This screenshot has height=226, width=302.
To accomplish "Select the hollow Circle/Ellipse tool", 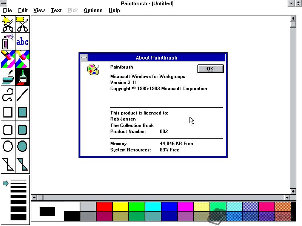I will pos(8,147).
